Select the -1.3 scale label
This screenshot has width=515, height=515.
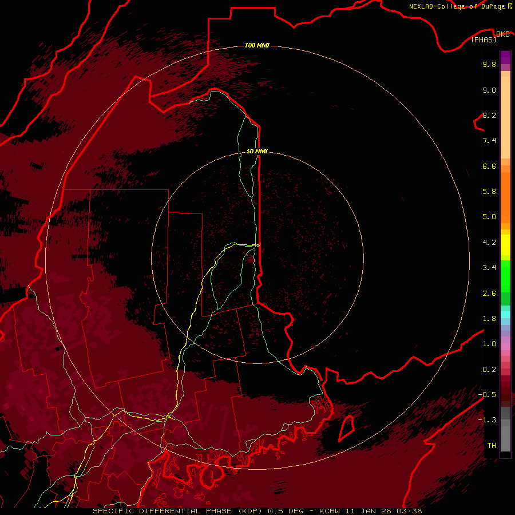click(x=487, y=420)
